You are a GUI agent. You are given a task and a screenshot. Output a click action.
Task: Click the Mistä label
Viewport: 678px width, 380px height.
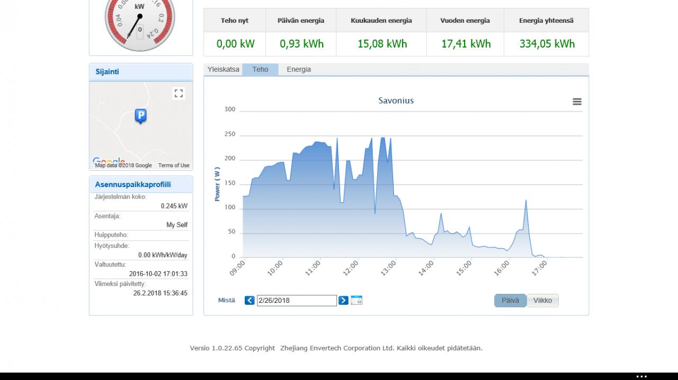pyautogui.click(x=227, y=300)
